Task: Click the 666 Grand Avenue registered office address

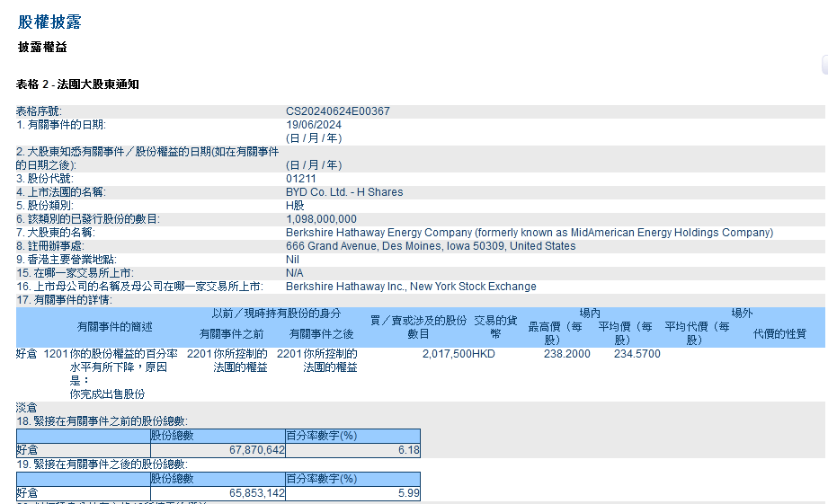Action: click(x=431, y=246)
